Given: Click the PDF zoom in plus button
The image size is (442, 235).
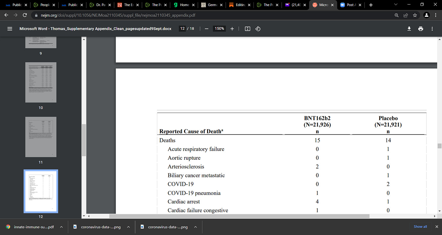Looking at the screenshot, I should pyautogui.click(x=232, y=29).
